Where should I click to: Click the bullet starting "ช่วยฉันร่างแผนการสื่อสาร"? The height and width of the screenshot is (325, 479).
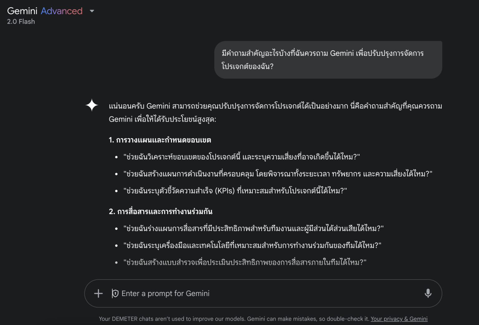tap(254, 229)
